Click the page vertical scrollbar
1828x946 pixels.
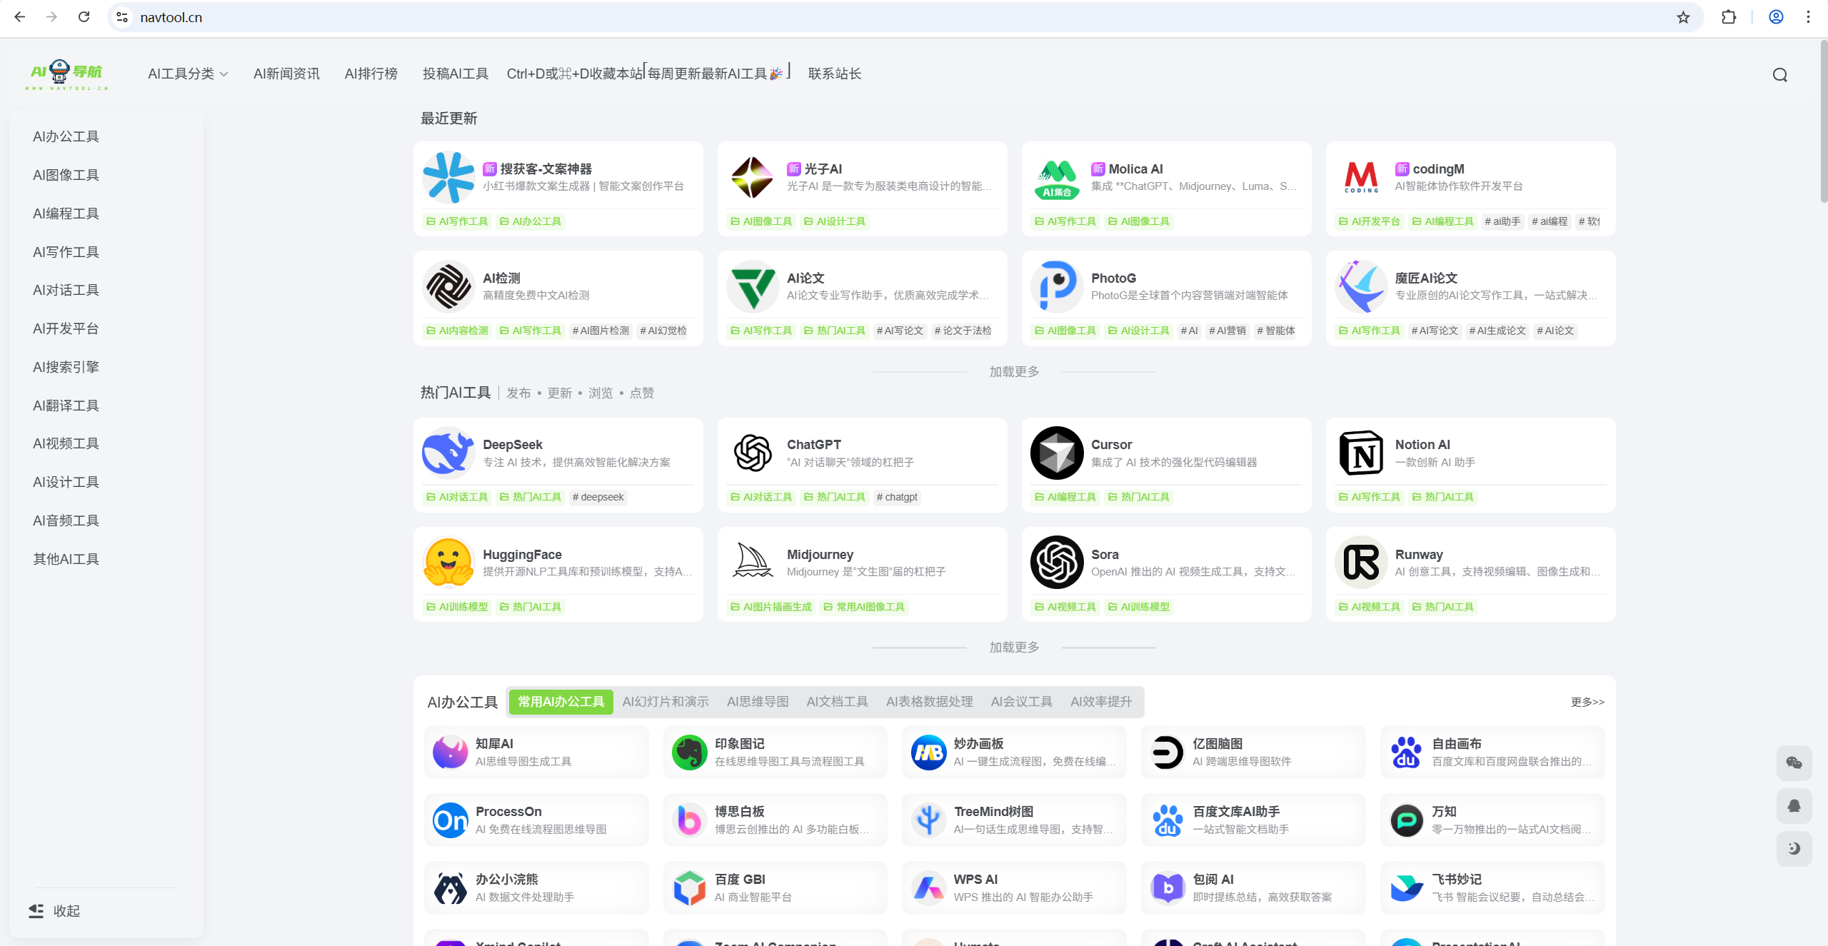click(x=1823, y=121)
